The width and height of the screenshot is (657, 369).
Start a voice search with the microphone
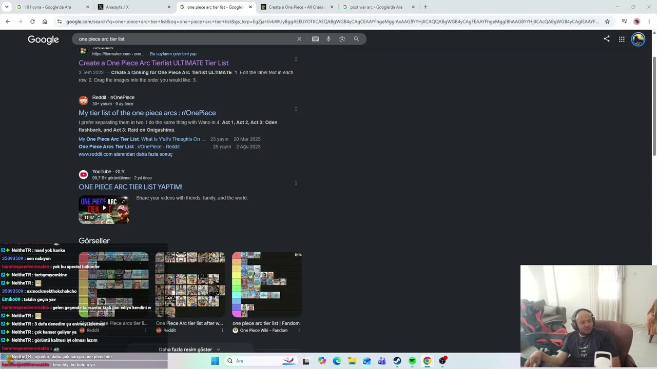[328, 39]
